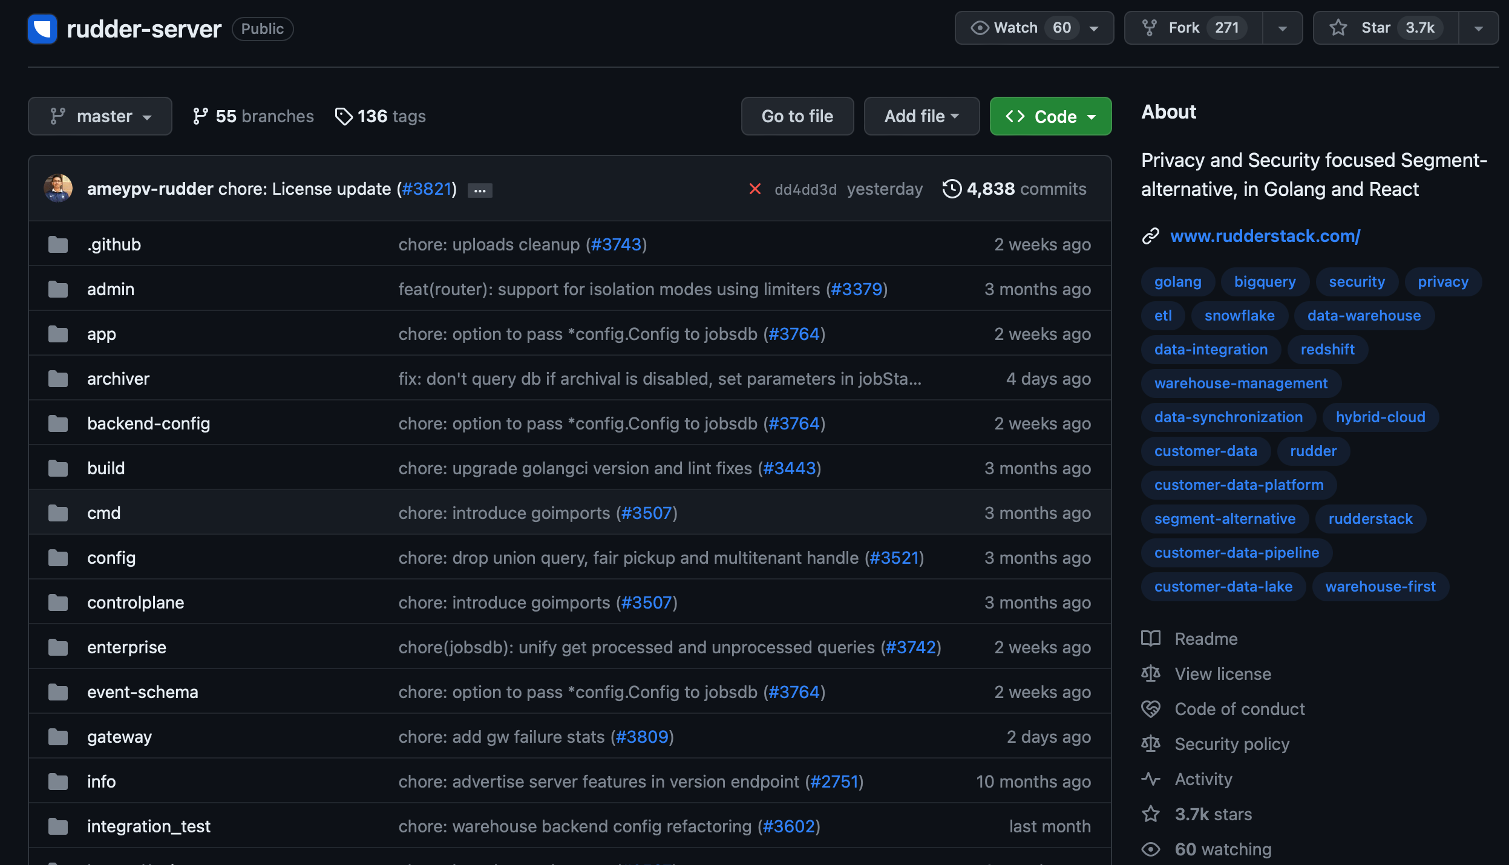Click the tag icon next to 136 tags
This screenshot has height=865, width=1509.
coord(344,116)
